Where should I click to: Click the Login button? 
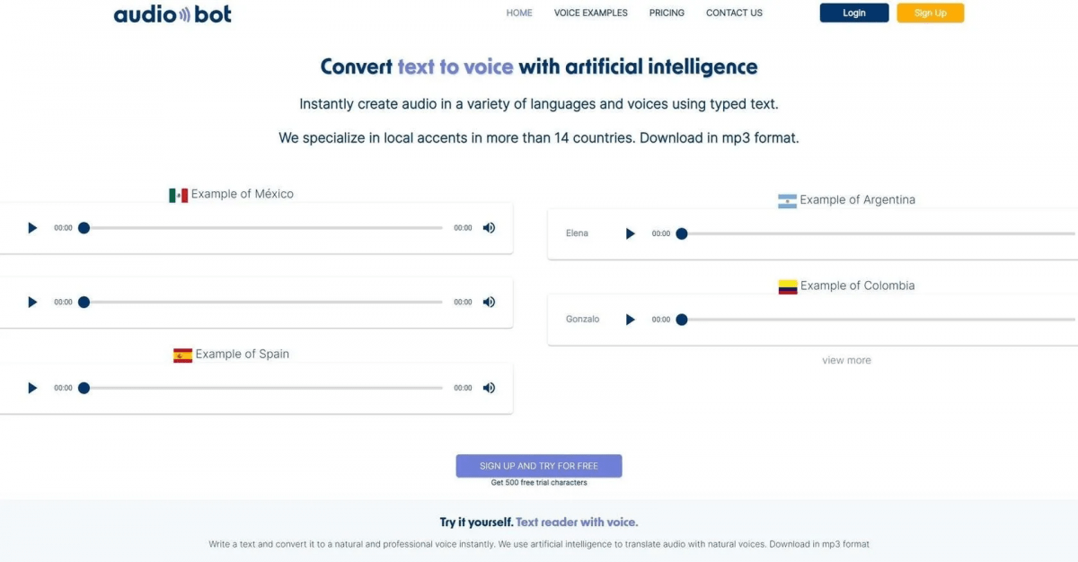(854, 13)
